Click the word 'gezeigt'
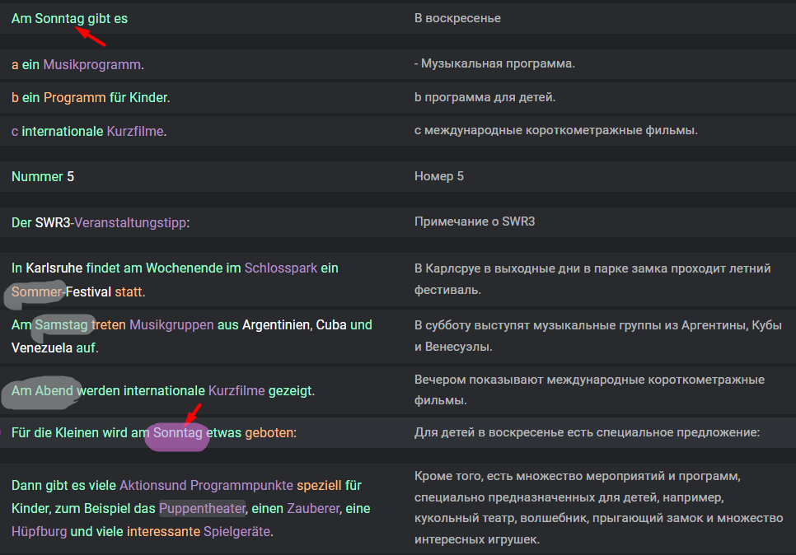The height and width of the screenshot is (555, 796). pyautogui.click(x=290, y=390)
